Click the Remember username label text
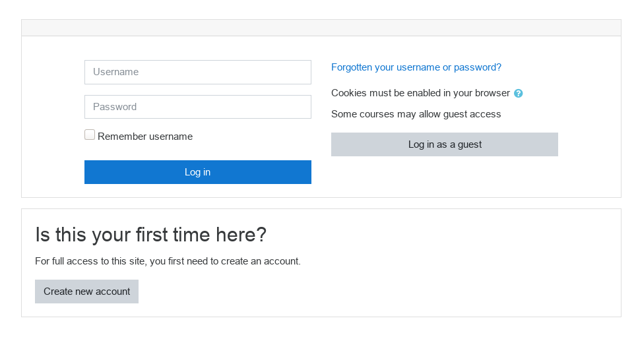Viewport: 638px width, 339px height. point(145,137)
